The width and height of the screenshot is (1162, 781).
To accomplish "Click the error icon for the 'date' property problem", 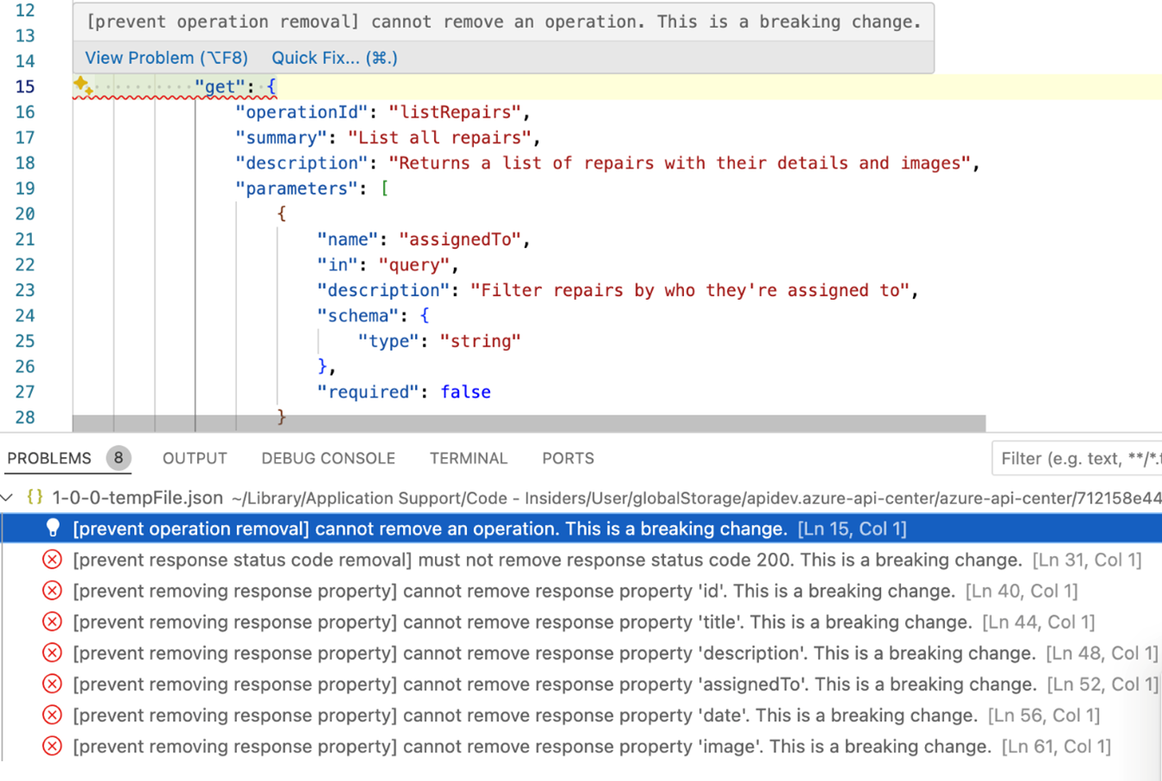I will click(x=51, y=715).
